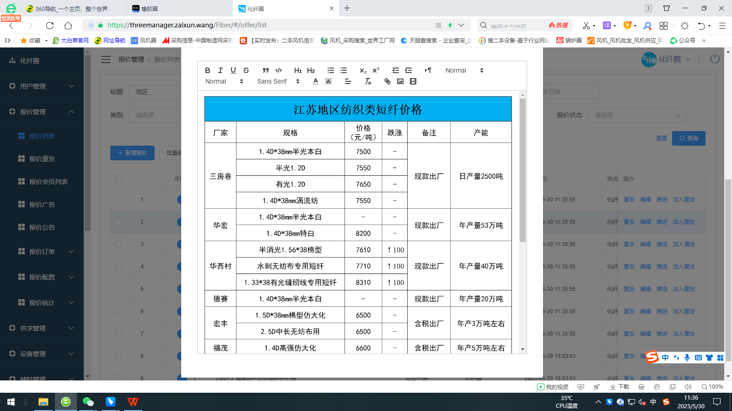Insert a blockquote in the editor
Viewport: 732px width, 411px height.
(265, 70)
